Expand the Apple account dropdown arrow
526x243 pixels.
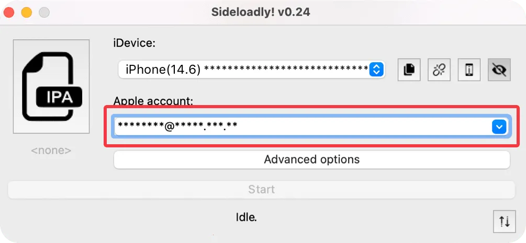499,126
